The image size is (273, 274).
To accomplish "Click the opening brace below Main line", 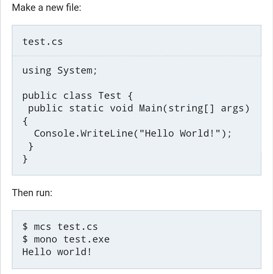I will [25, 121].
